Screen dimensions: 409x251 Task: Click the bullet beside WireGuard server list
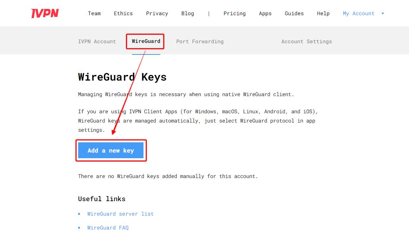79,214
